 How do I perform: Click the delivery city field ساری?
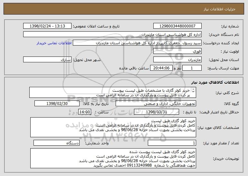47,59
